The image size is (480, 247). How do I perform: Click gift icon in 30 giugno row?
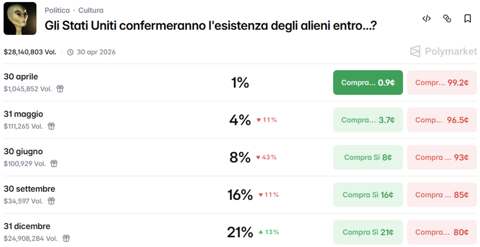[54, 164]
